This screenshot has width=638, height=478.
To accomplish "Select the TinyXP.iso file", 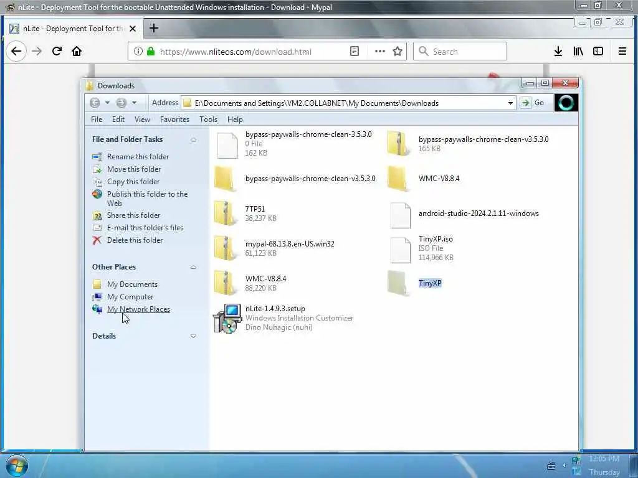I will coord(400,250).
